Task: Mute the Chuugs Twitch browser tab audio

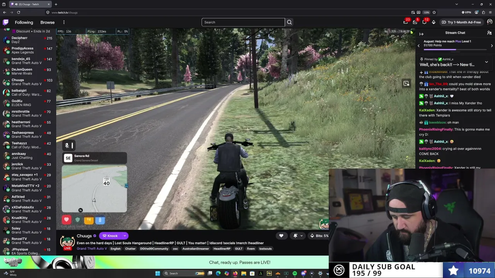Action: [16, 4]
